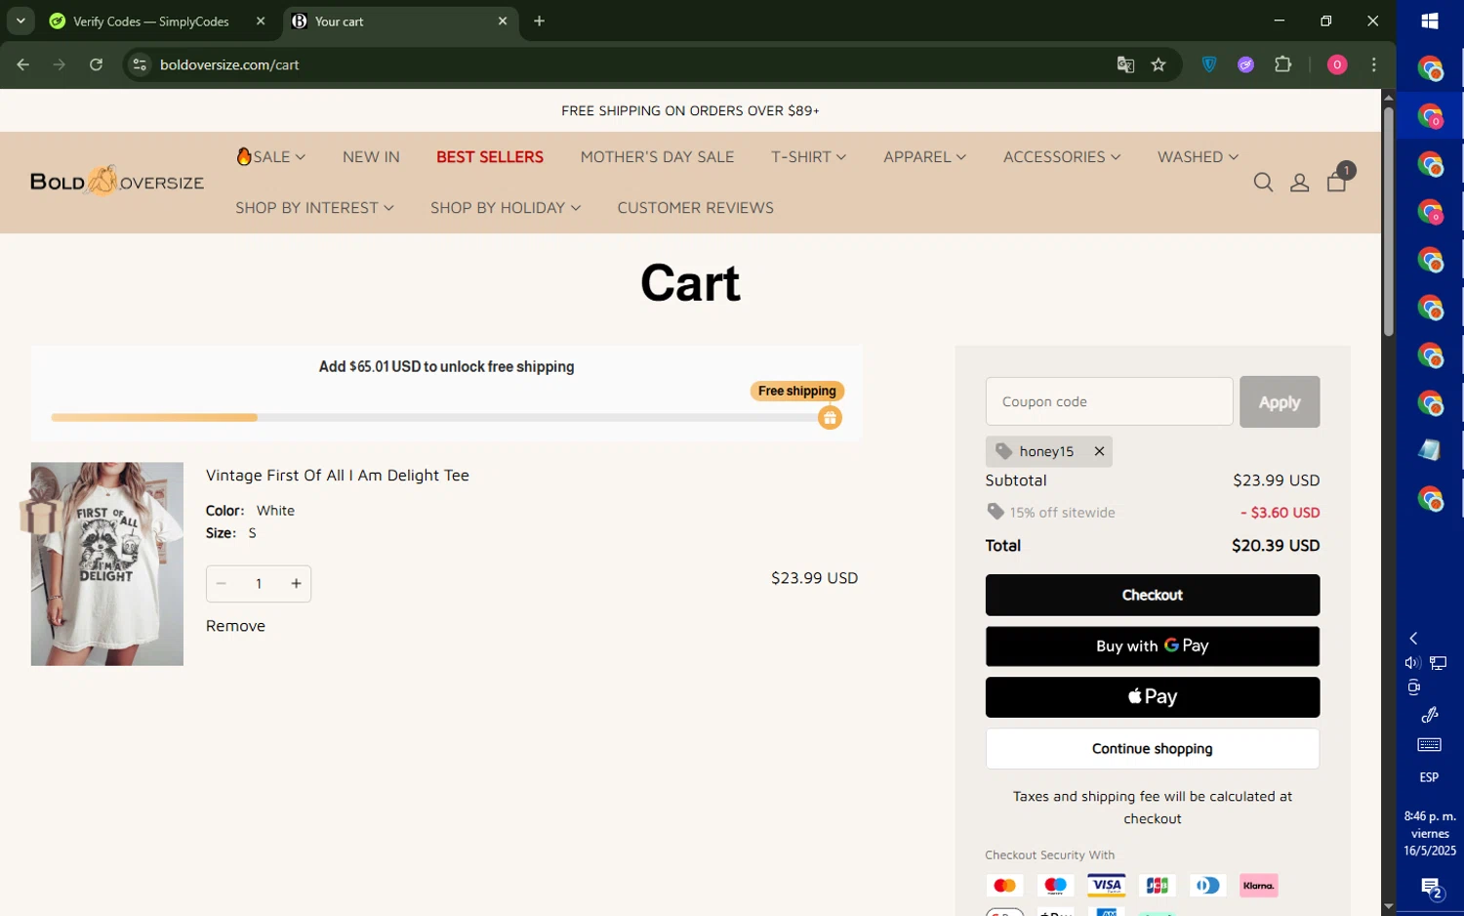Click the Klarna payment badge

click(1259, 886)
